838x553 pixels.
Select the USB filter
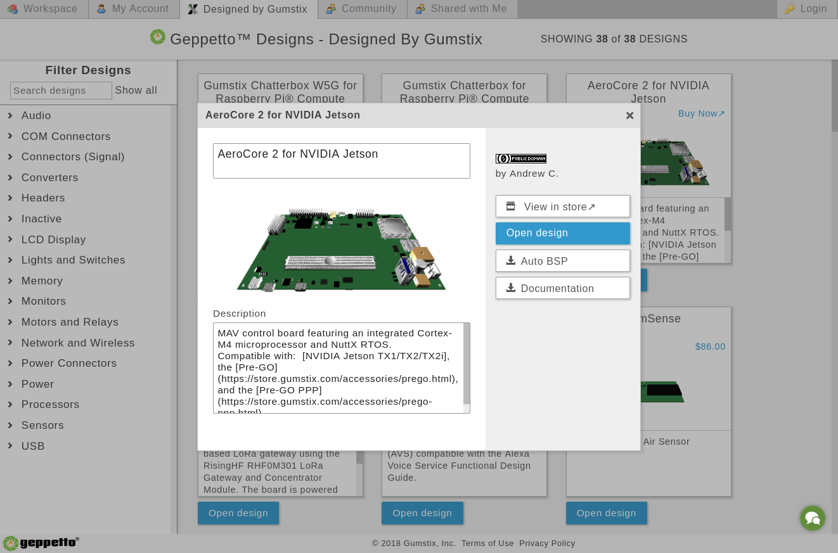(33, 446)
